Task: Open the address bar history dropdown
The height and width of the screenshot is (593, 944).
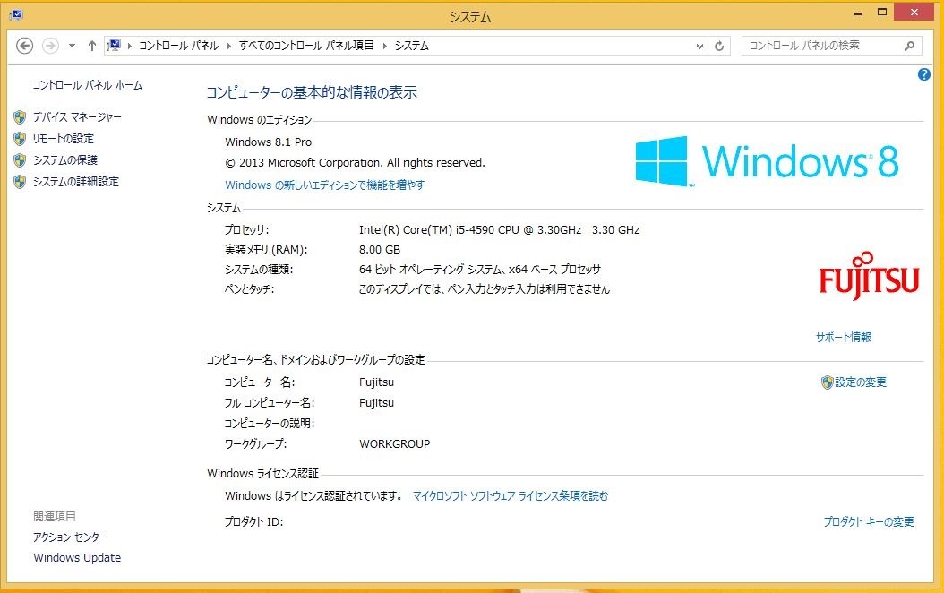Action: [699, 46]
